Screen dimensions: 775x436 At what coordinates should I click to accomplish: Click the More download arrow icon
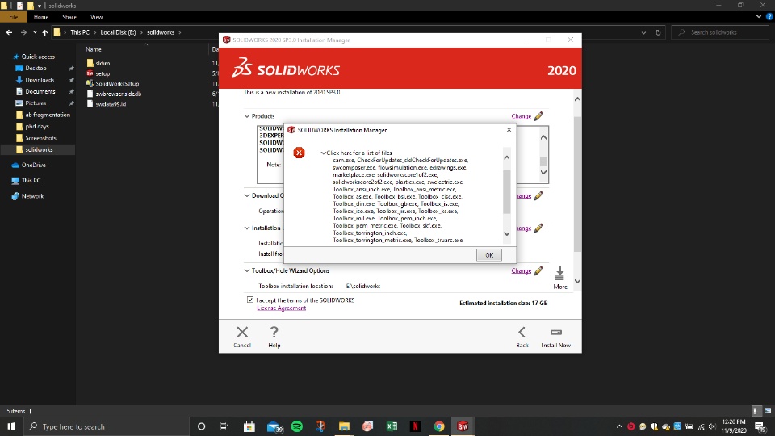[559, 274]
